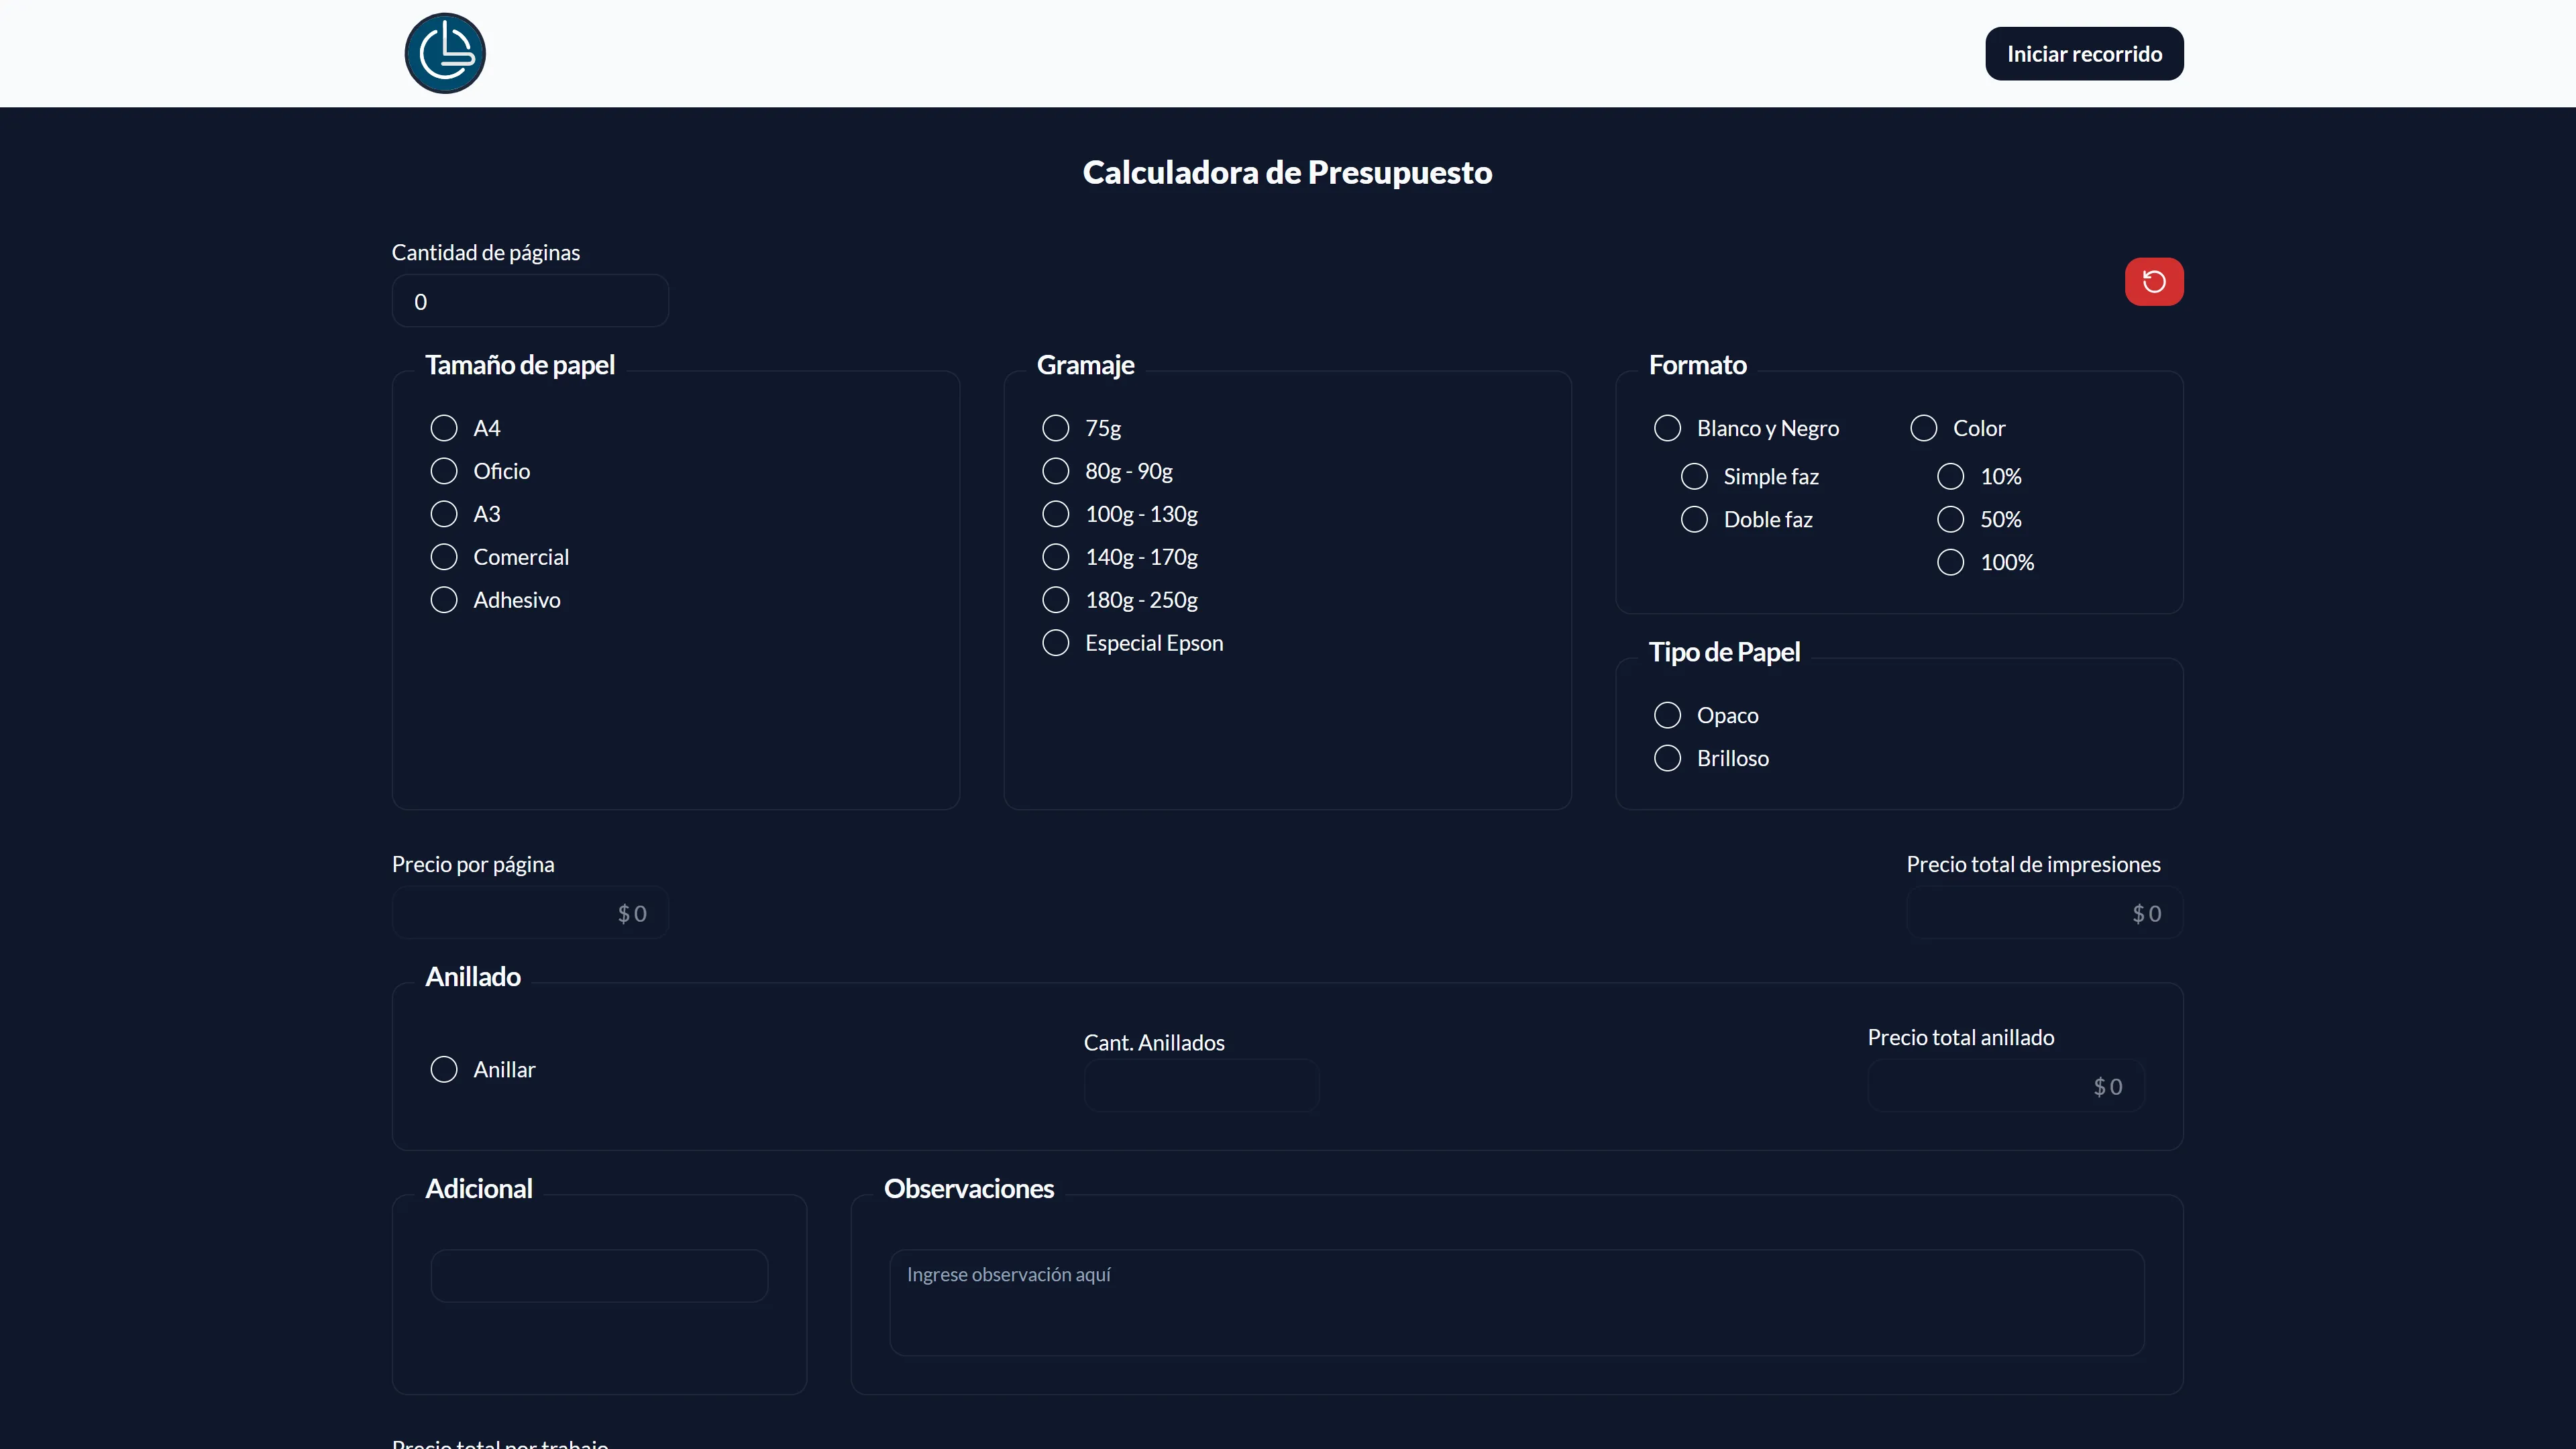2576x1449 pixels.
Task: Click the Observaciones text area
Action: pos(1516,1302)
